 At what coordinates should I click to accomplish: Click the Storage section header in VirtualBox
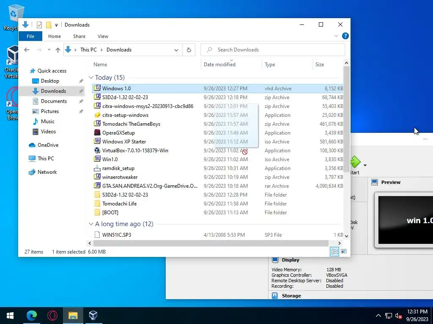point(291,296)
